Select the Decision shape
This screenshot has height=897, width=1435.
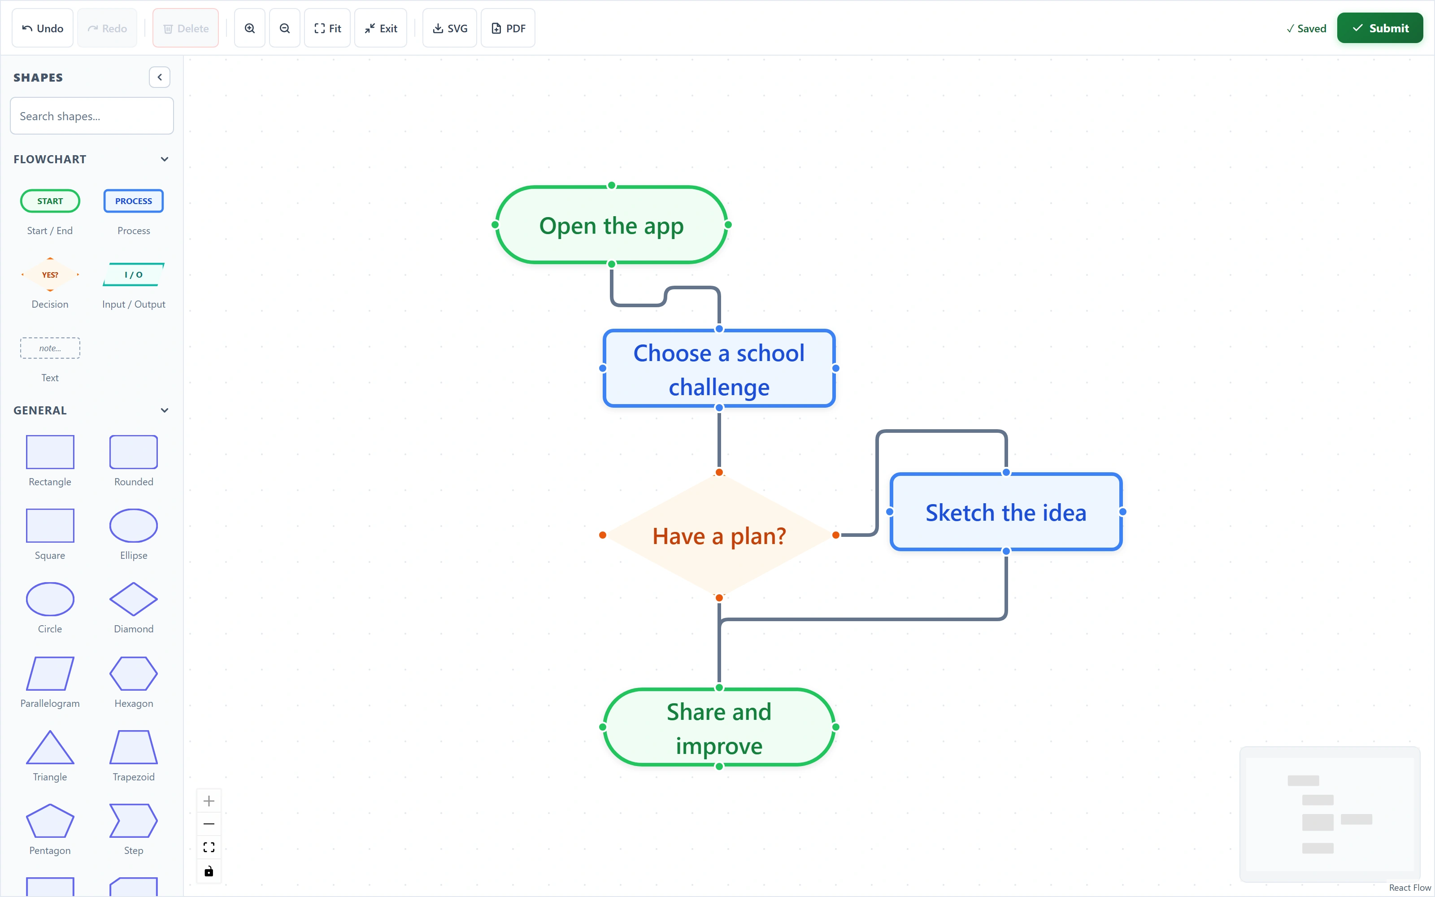click(x=50, y=283)
